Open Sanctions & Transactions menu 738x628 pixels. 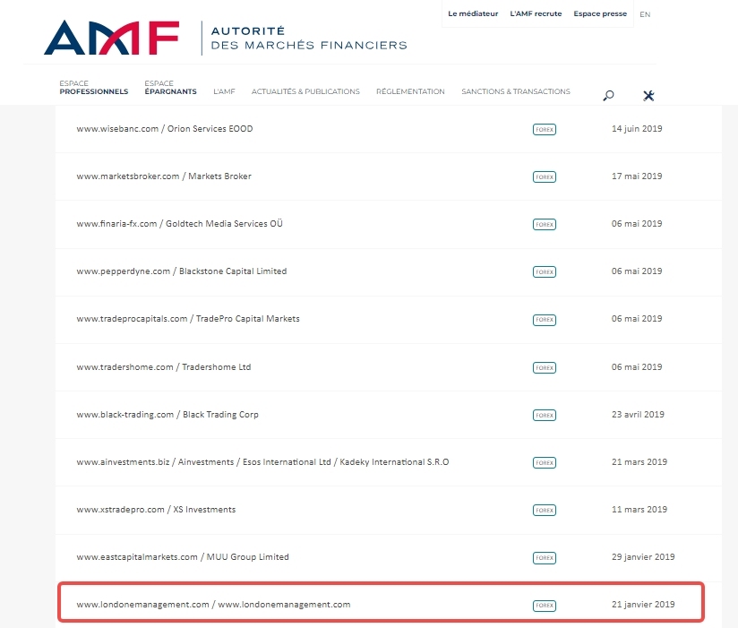click(515, 91)
